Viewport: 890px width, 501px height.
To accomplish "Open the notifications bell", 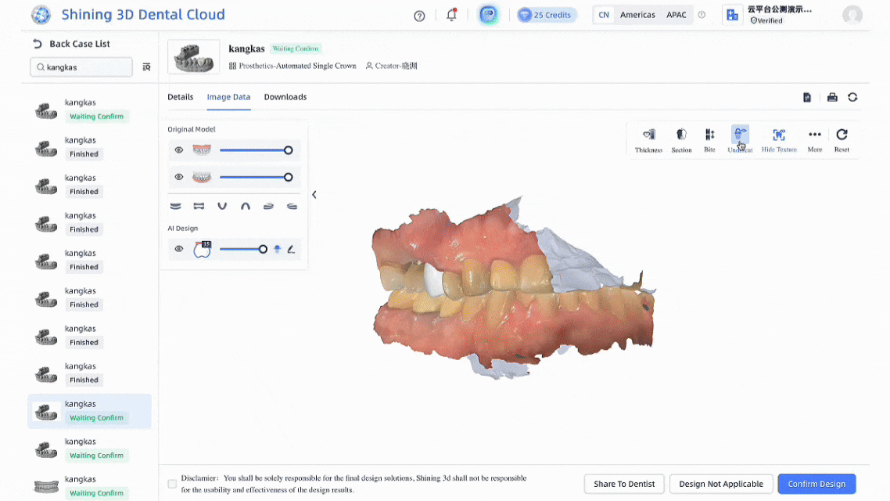I will (x=451, y=15).
